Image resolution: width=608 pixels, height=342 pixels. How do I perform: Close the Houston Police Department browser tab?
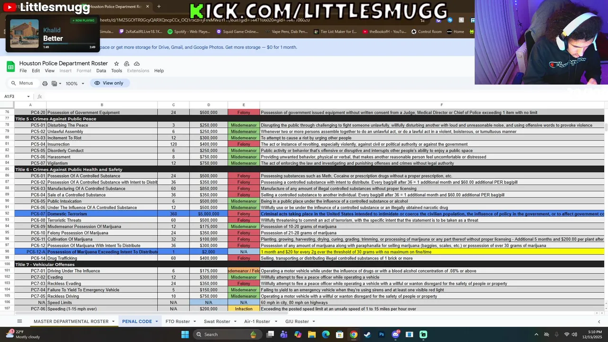tap(147, 7)
